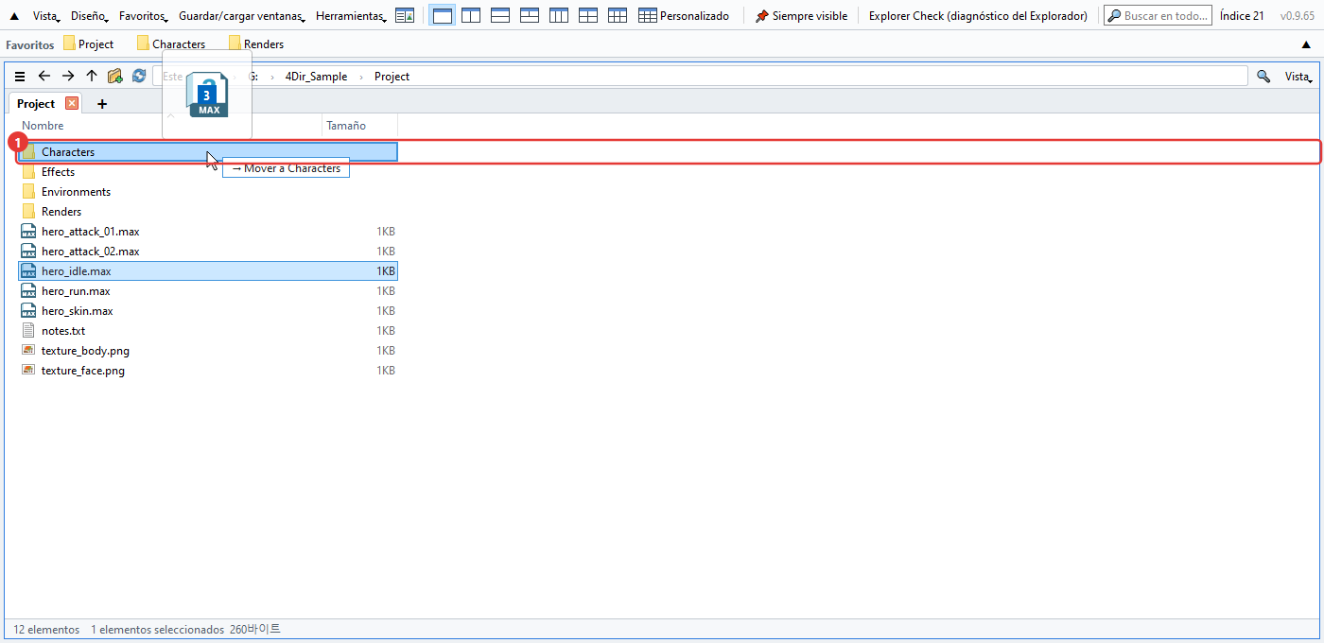Viewport: 1324px width, 643px height.
Task: Select the Renders folder in the file list
Action: (x=208, y=212)
